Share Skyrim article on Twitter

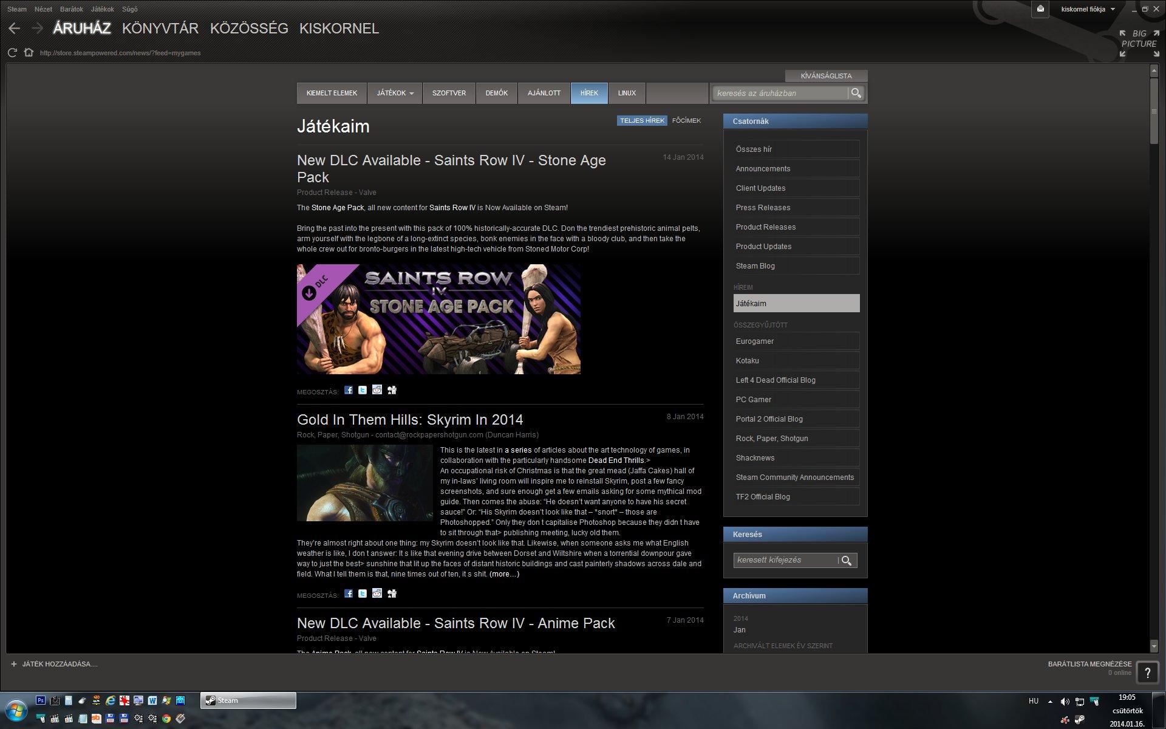(363, 594)
